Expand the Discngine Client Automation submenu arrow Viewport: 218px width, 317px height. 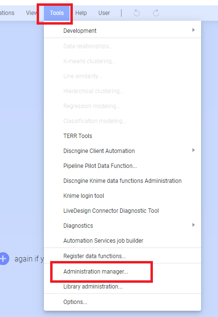coord(193,150)
